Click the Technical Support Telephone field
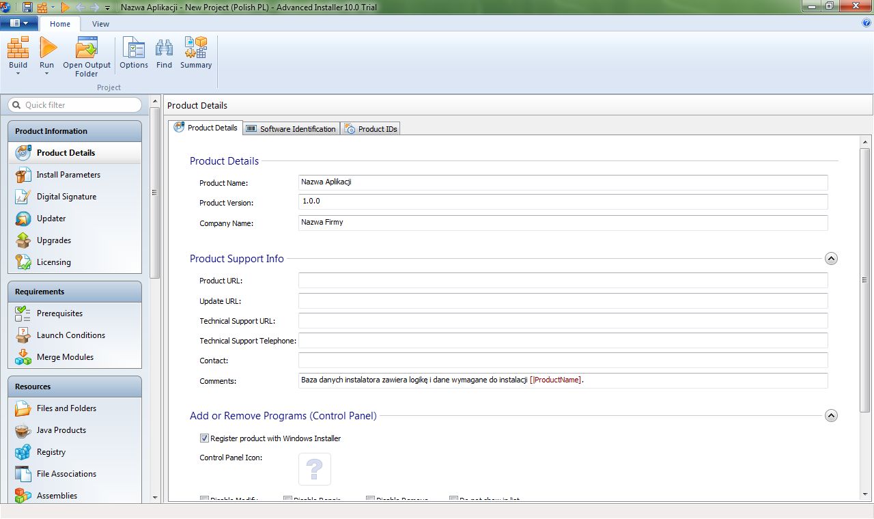874x519 pixels. click(563, 341)
